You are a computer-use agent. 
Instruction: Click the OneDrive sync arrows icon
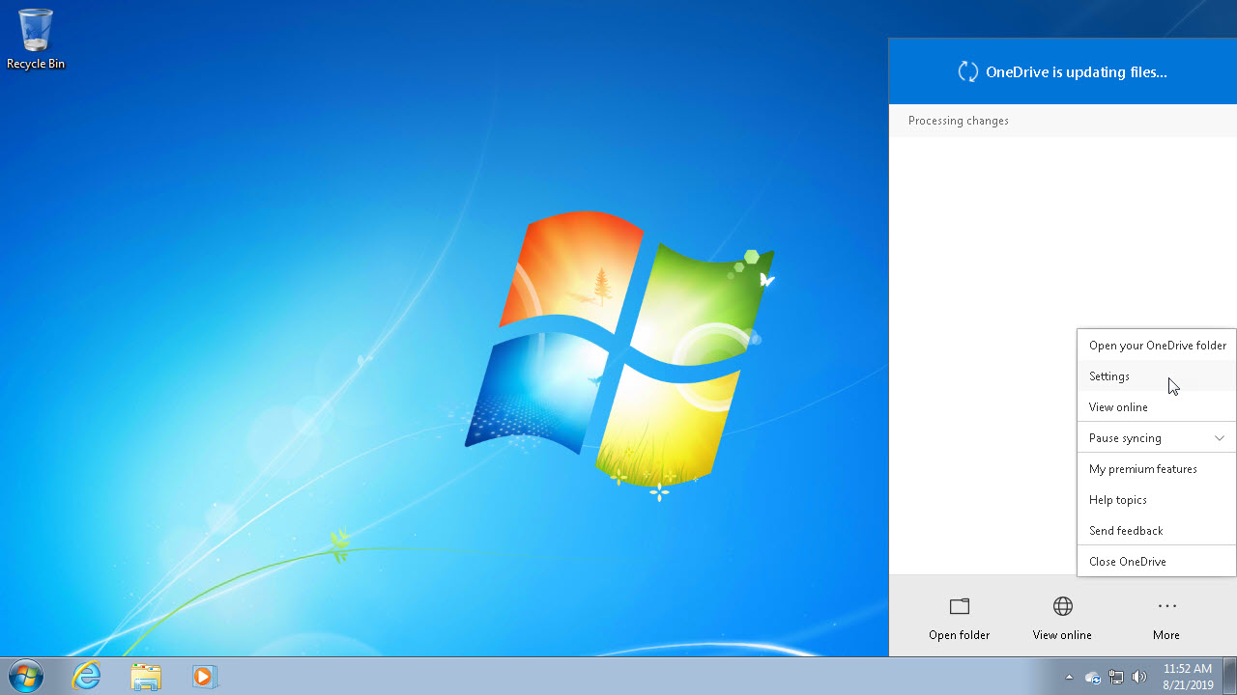[967, 71]
